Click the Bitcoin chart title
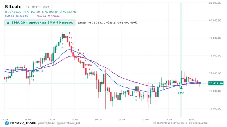Image resolution: width=227 pixels, height=127 pixels. 13,7
